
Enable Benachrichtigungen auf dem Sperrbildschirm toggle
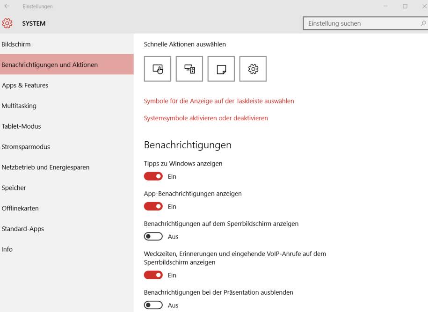coord(153,236)
